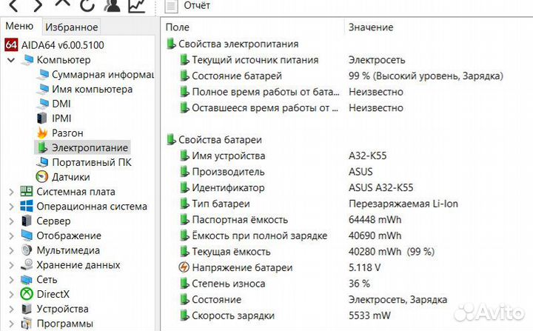Select the Компьютер tree item
533x331 pixels.
(64, 60)
